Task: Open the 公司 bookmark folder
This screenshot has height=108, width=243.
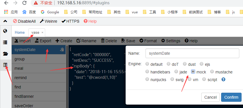Action: click(71, 12)
